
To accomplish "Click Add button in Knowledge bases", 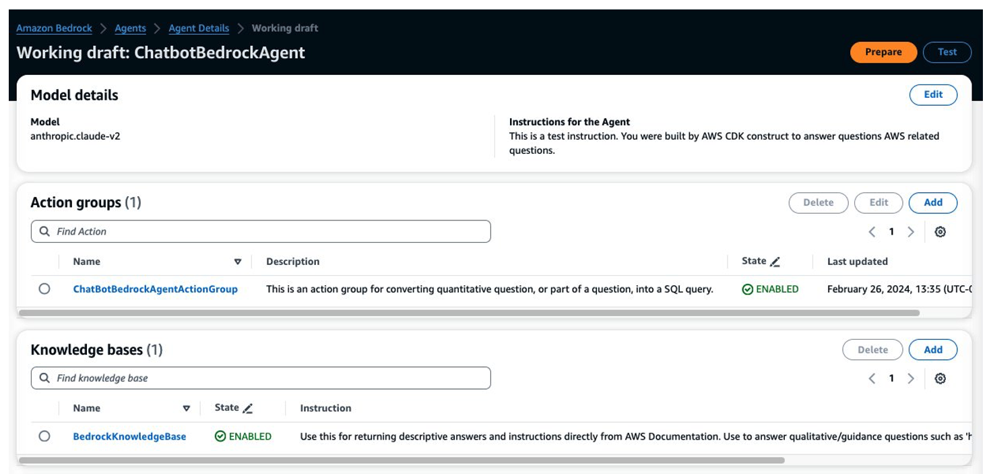I will 933,349.
